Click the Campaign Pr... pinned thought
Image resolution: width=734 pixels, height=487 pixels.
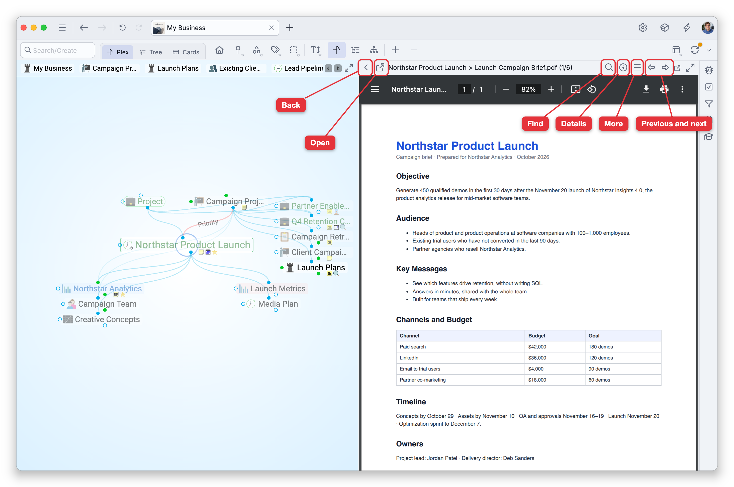109,68
